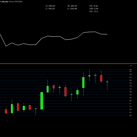Click the white line chart's lowest left trough

pyautogui.click(x=6, y=46)
